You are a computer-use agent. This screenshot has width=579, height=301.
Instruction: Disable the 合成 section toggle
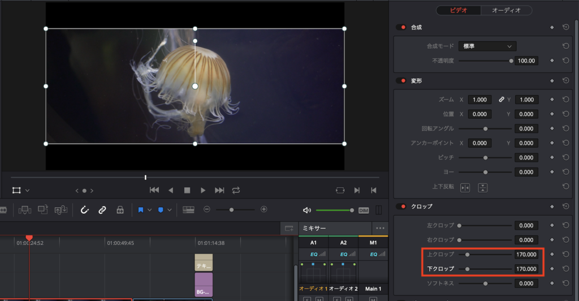(402, 27)
